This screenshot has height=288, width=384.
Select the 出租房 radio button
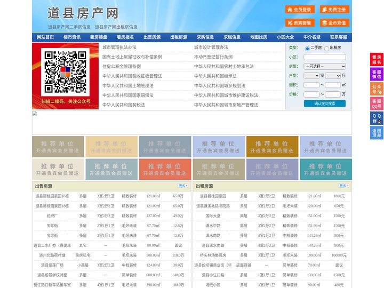[326, 49]
